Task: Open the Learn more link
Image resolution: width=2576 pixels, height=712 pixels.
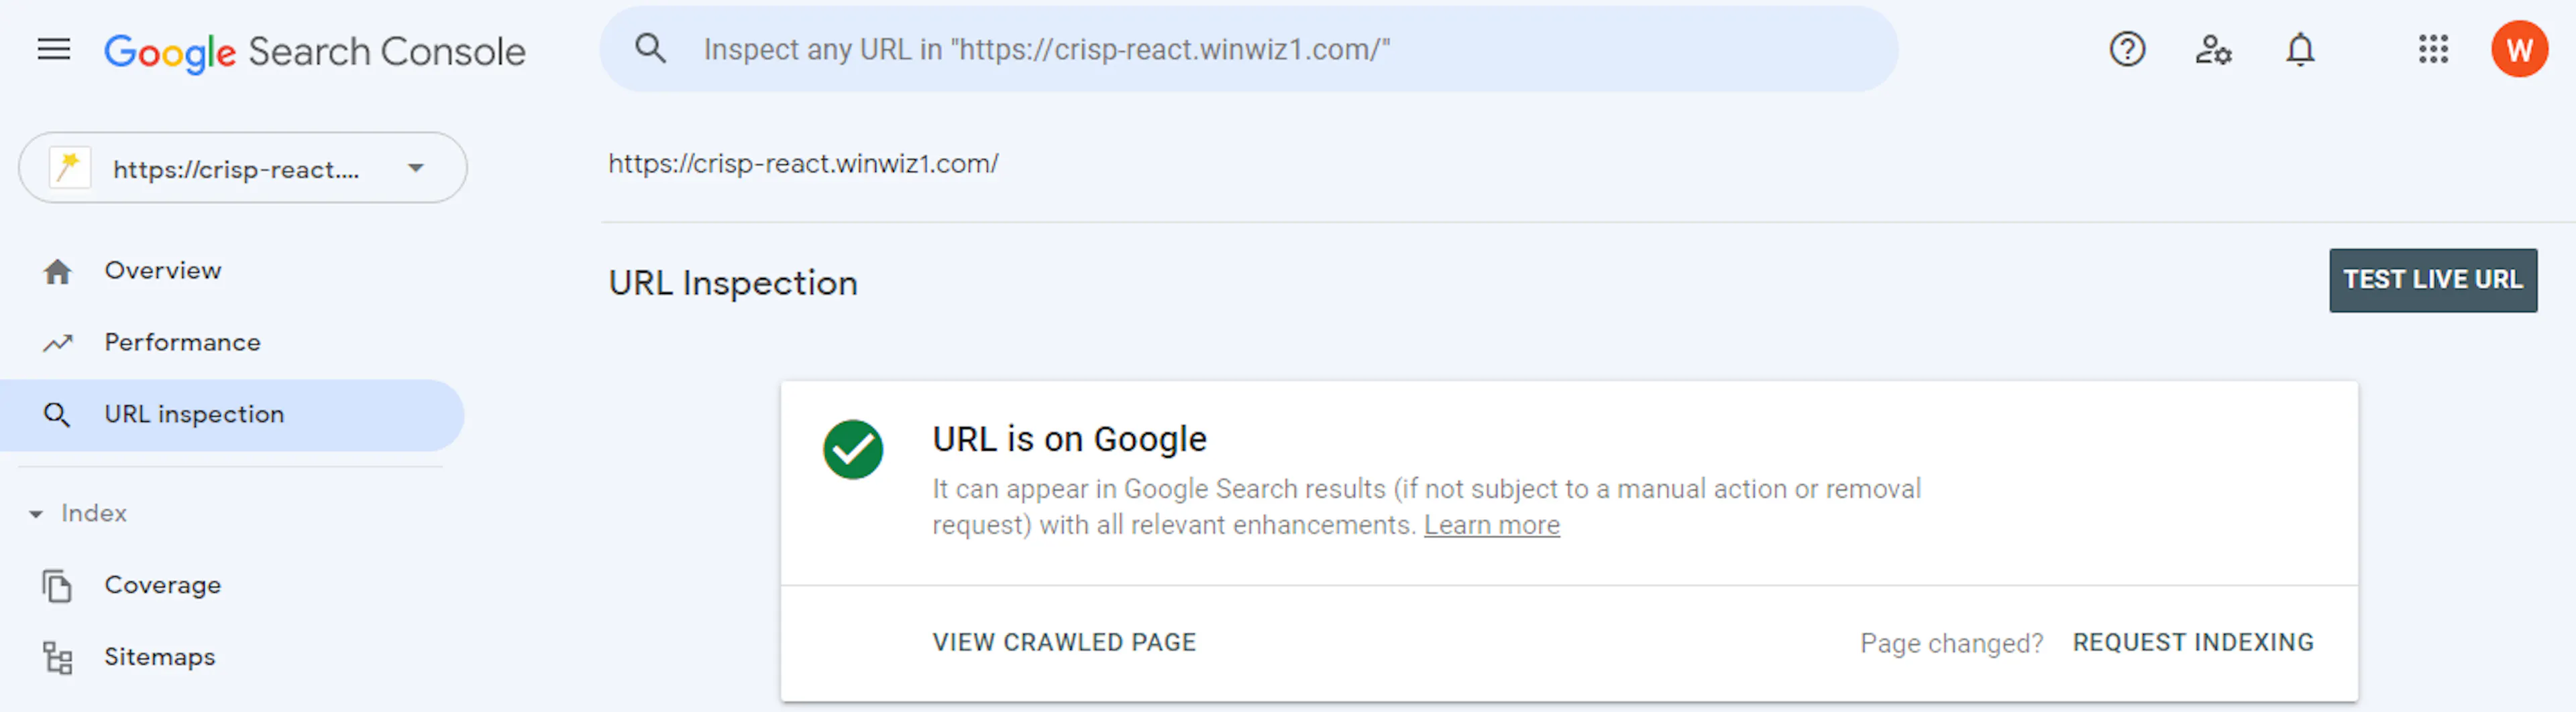Action: point(1491,525)
